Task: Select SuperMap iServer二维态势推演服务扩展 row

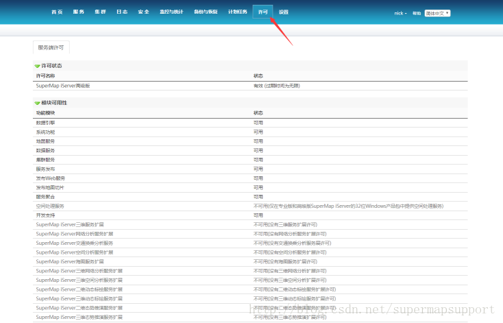Action: (250, 308)
